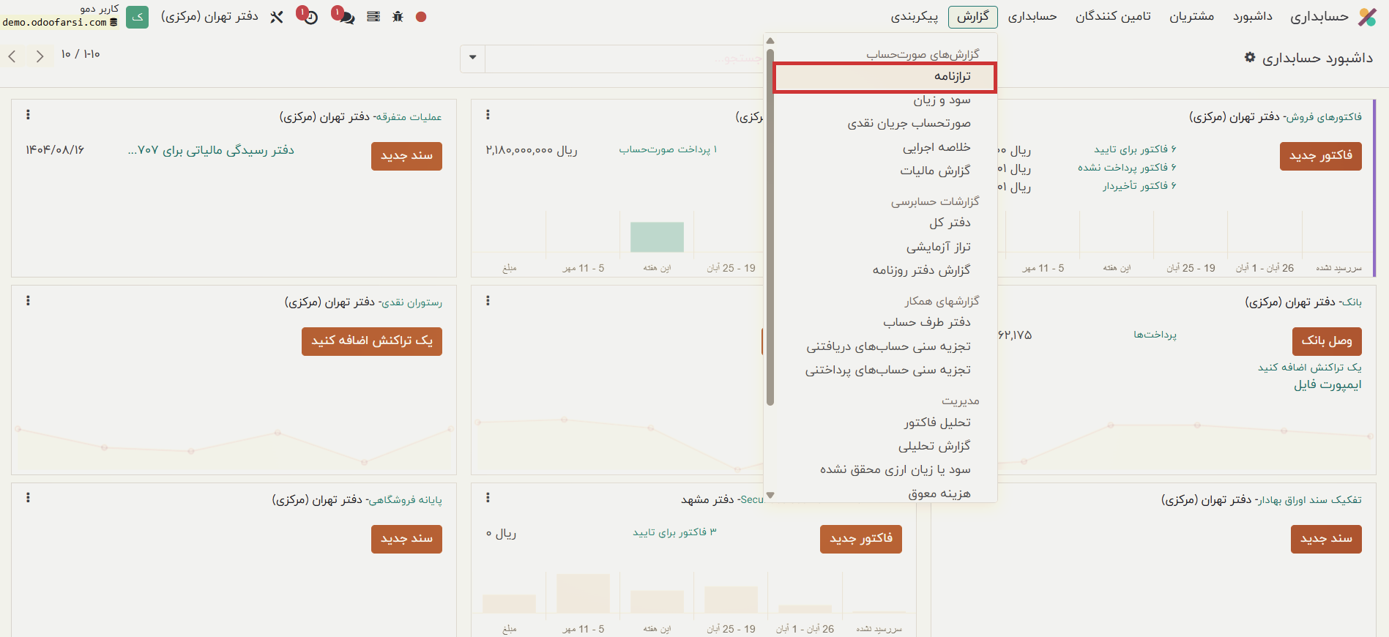This screenshot has width=1389, height=637.
Task: Click the وصل بانک button
Action: pos(1326,340)
